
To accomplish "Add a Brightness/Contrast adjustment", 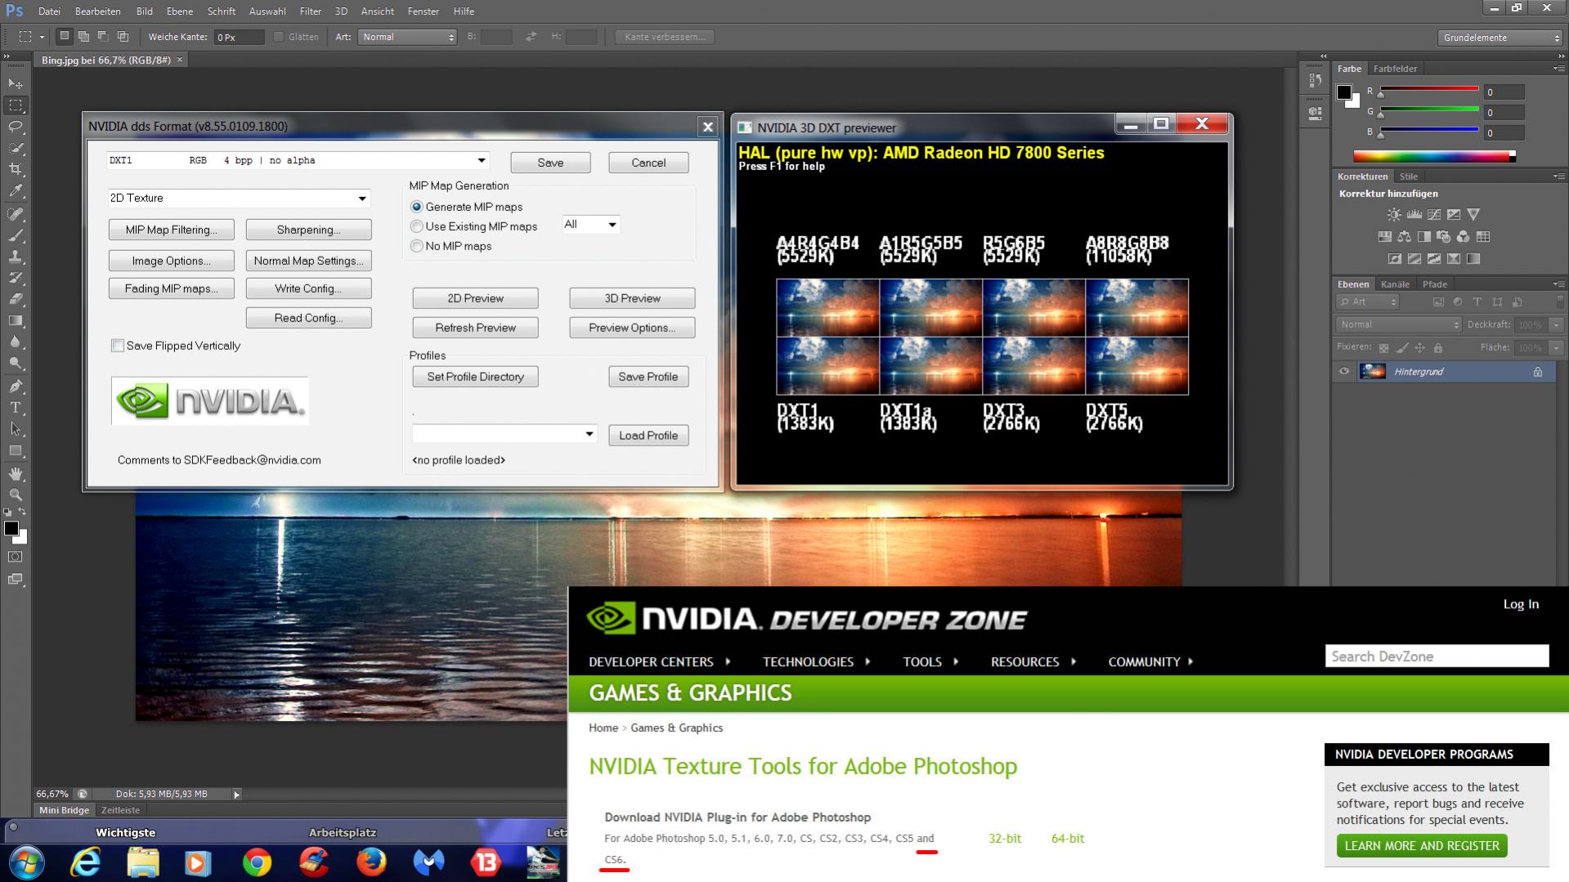I will click(x=1394, y=214).
